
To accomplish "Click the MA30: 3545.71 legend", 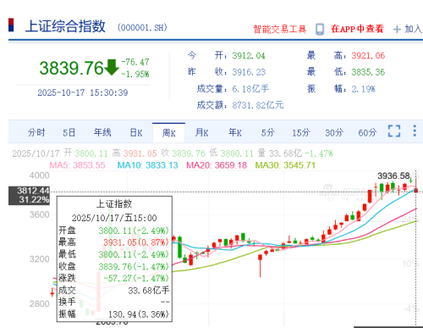I will pyautogui.click(x=285, y=165).
